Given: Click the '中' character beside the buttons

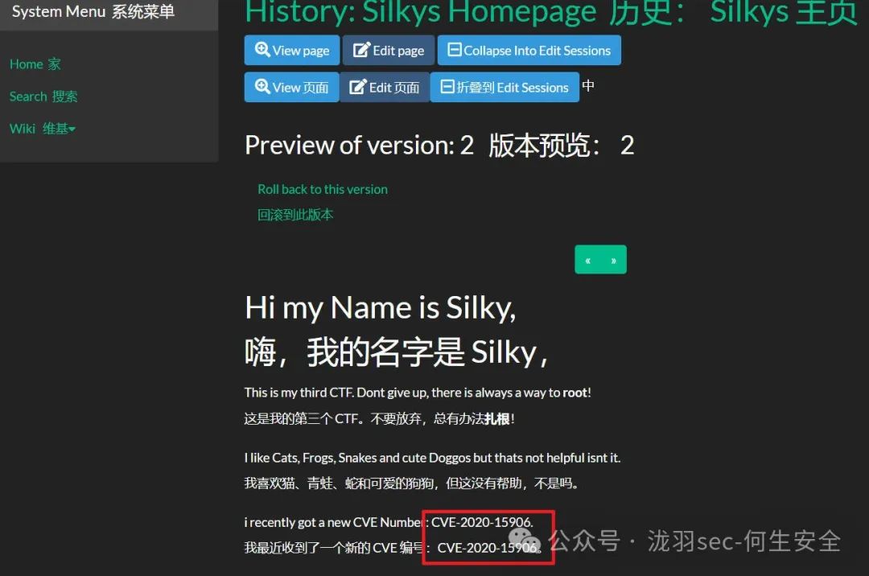Looking at the screenshot, I should [x=588, y=86].
